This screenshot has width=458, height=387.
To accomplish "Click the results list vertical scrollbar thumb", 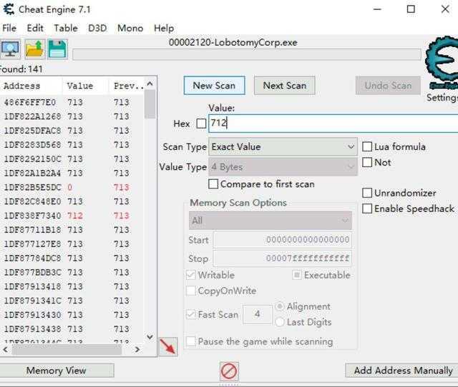I will pos(150,104).
